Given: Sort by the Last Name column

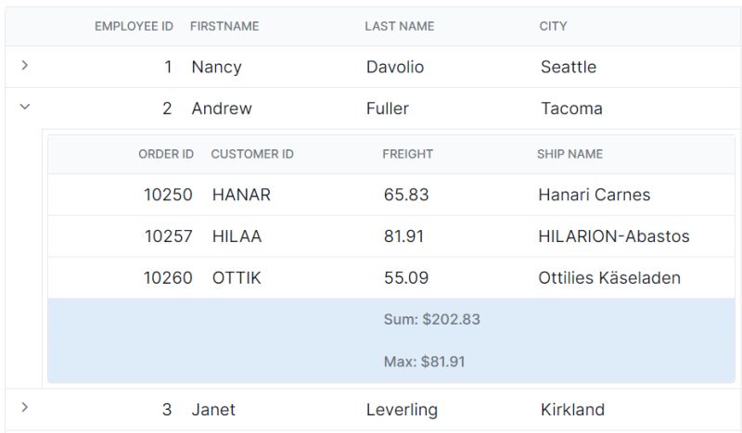Looking at the screenshot, I should coord(399,26).
